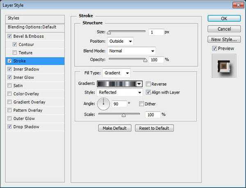Uncheck Align with Layer
246x188 pixels.
(x=148, y=92)
